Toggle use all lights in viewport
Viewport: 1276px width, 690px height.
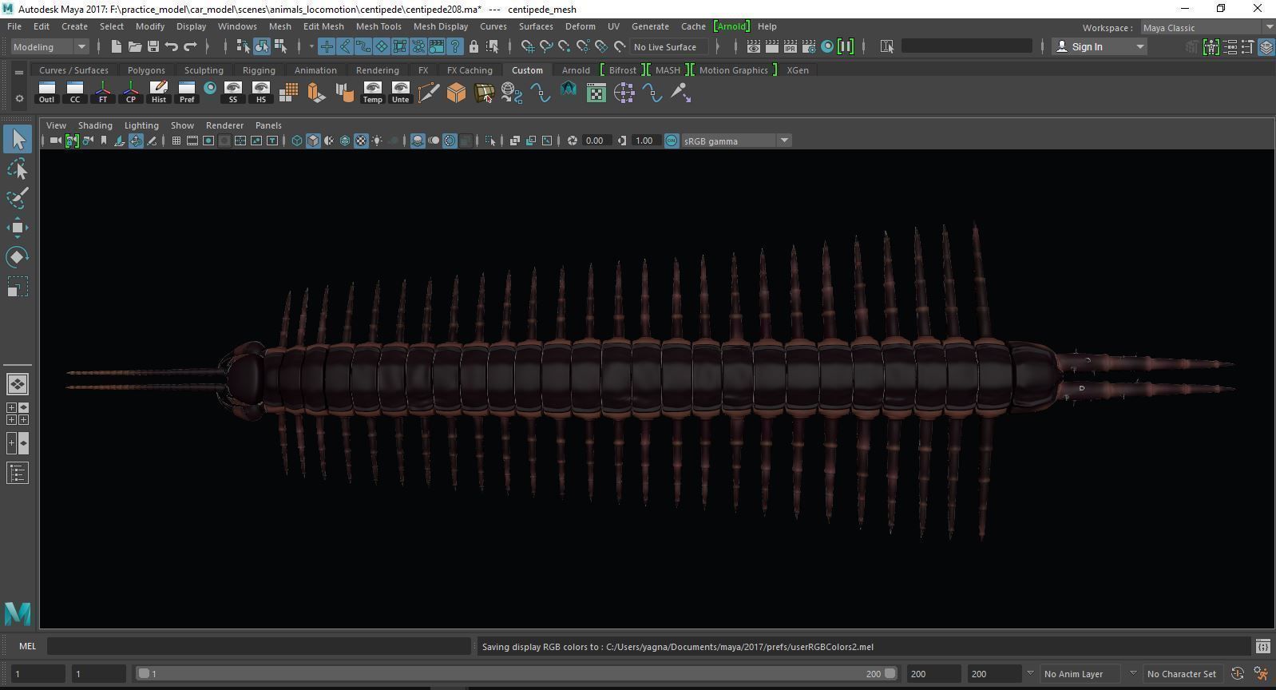pyautogui.click(x=377, y=141)
